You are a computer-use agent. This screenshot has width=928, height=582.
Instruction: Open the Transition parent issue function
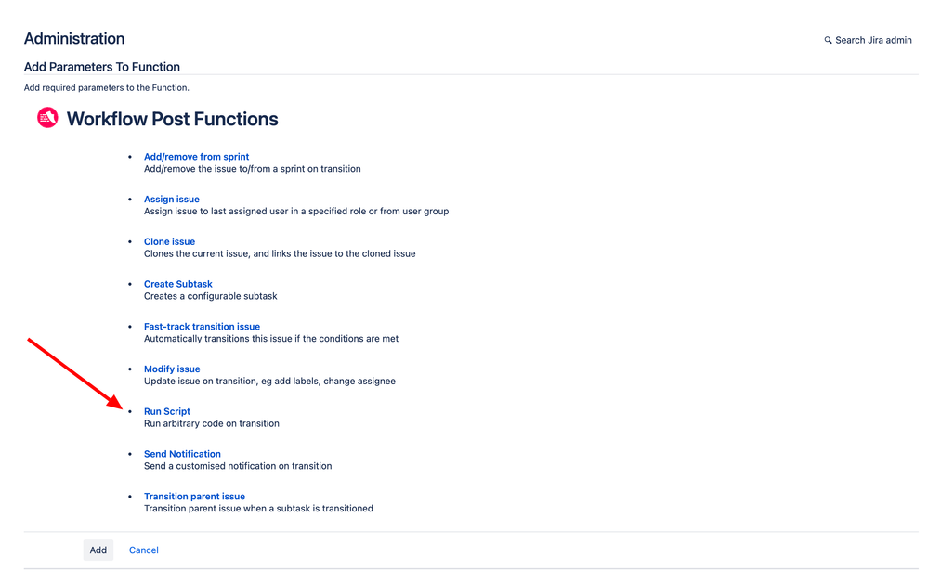pyautogui.click(x=194, y=497)
